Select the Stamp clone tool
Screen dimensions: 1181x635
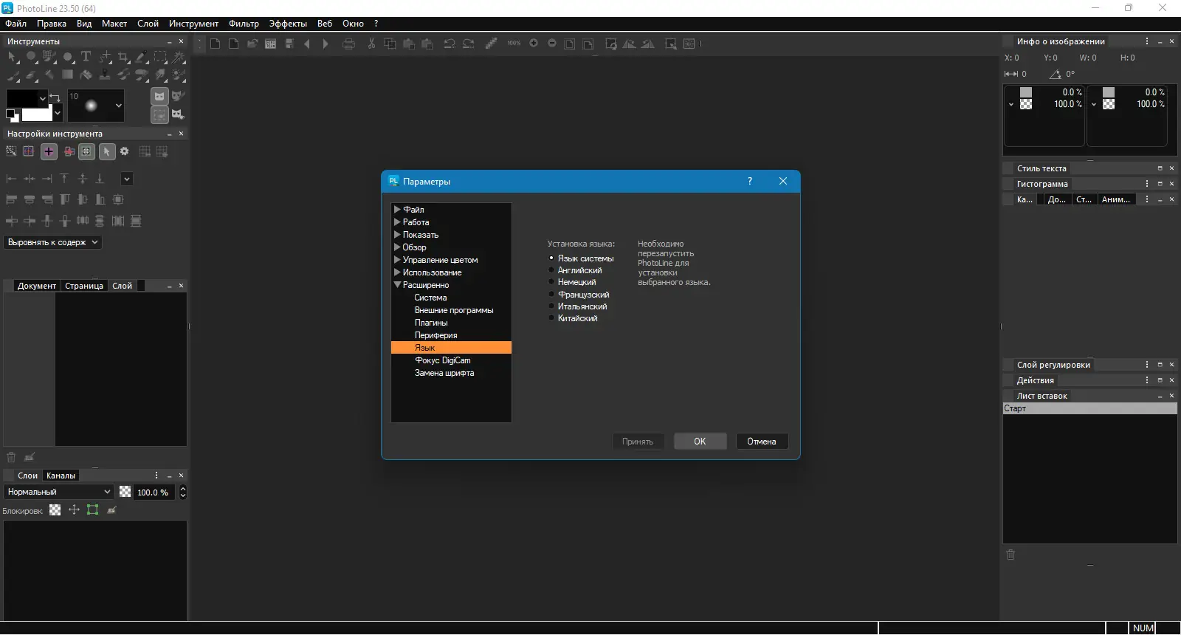[x=105, y=75]
